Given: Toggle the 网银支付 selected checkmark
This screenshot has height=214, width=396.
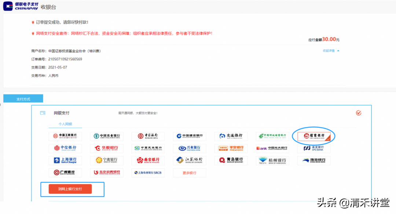Looking at the screenshot, I should coord(358,113).
